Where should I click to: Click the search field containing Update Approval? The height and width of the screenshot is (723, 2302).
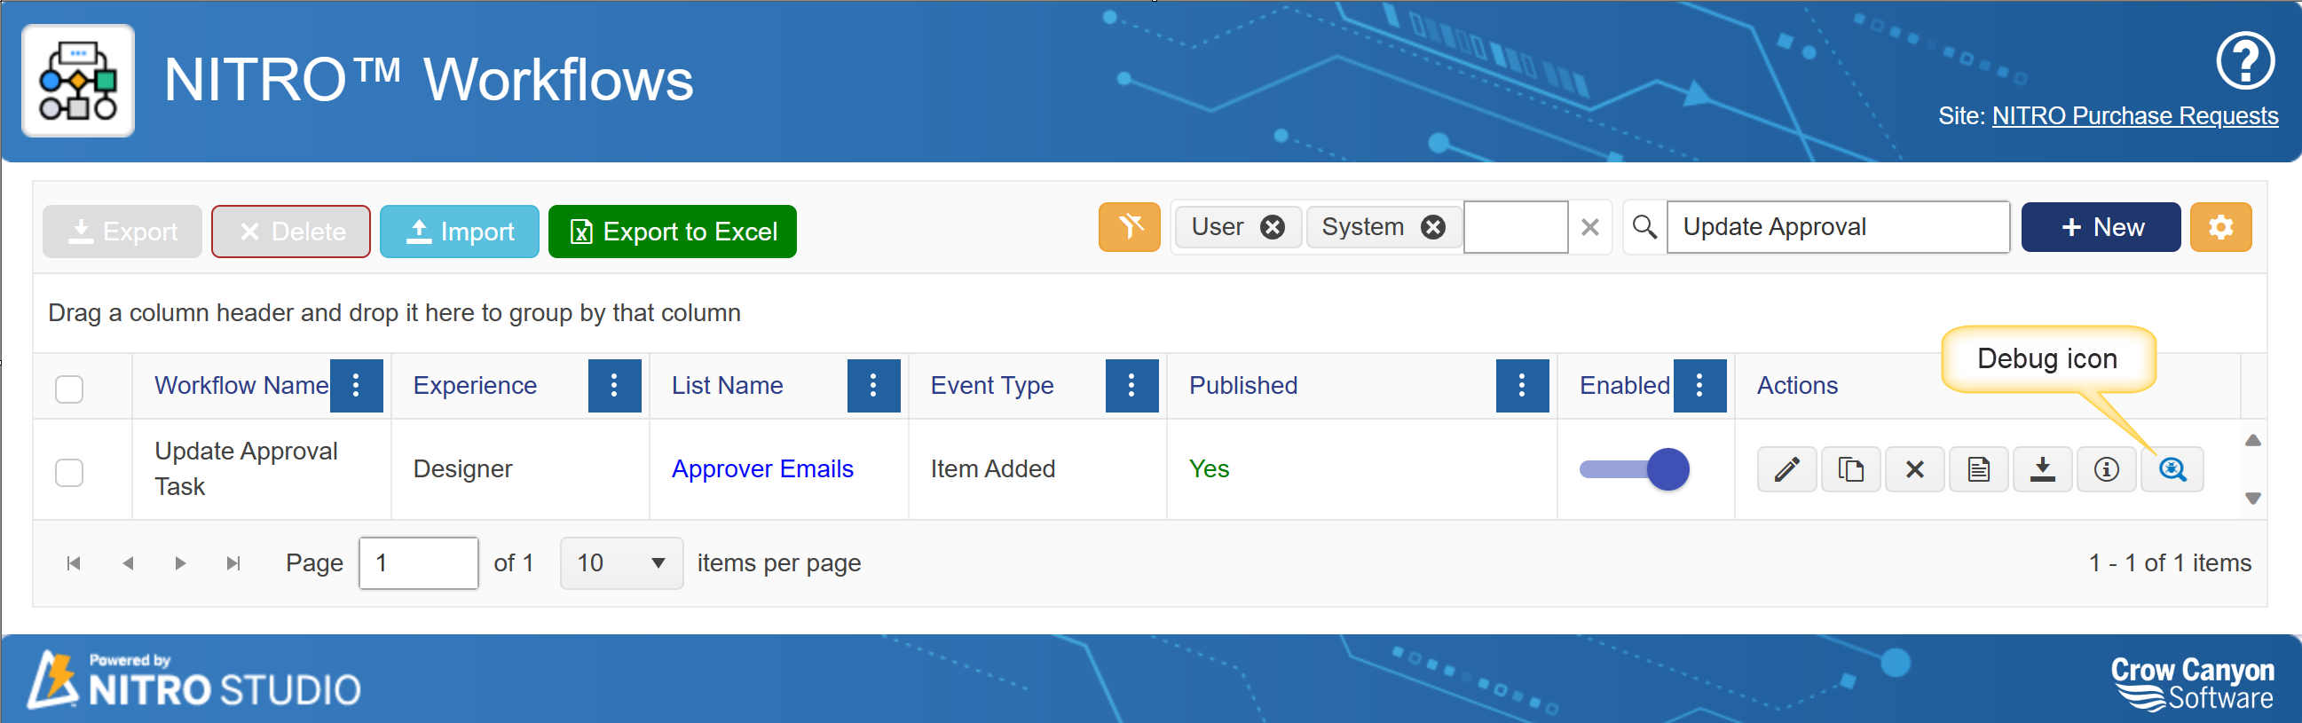click(x=1838, y=227)
